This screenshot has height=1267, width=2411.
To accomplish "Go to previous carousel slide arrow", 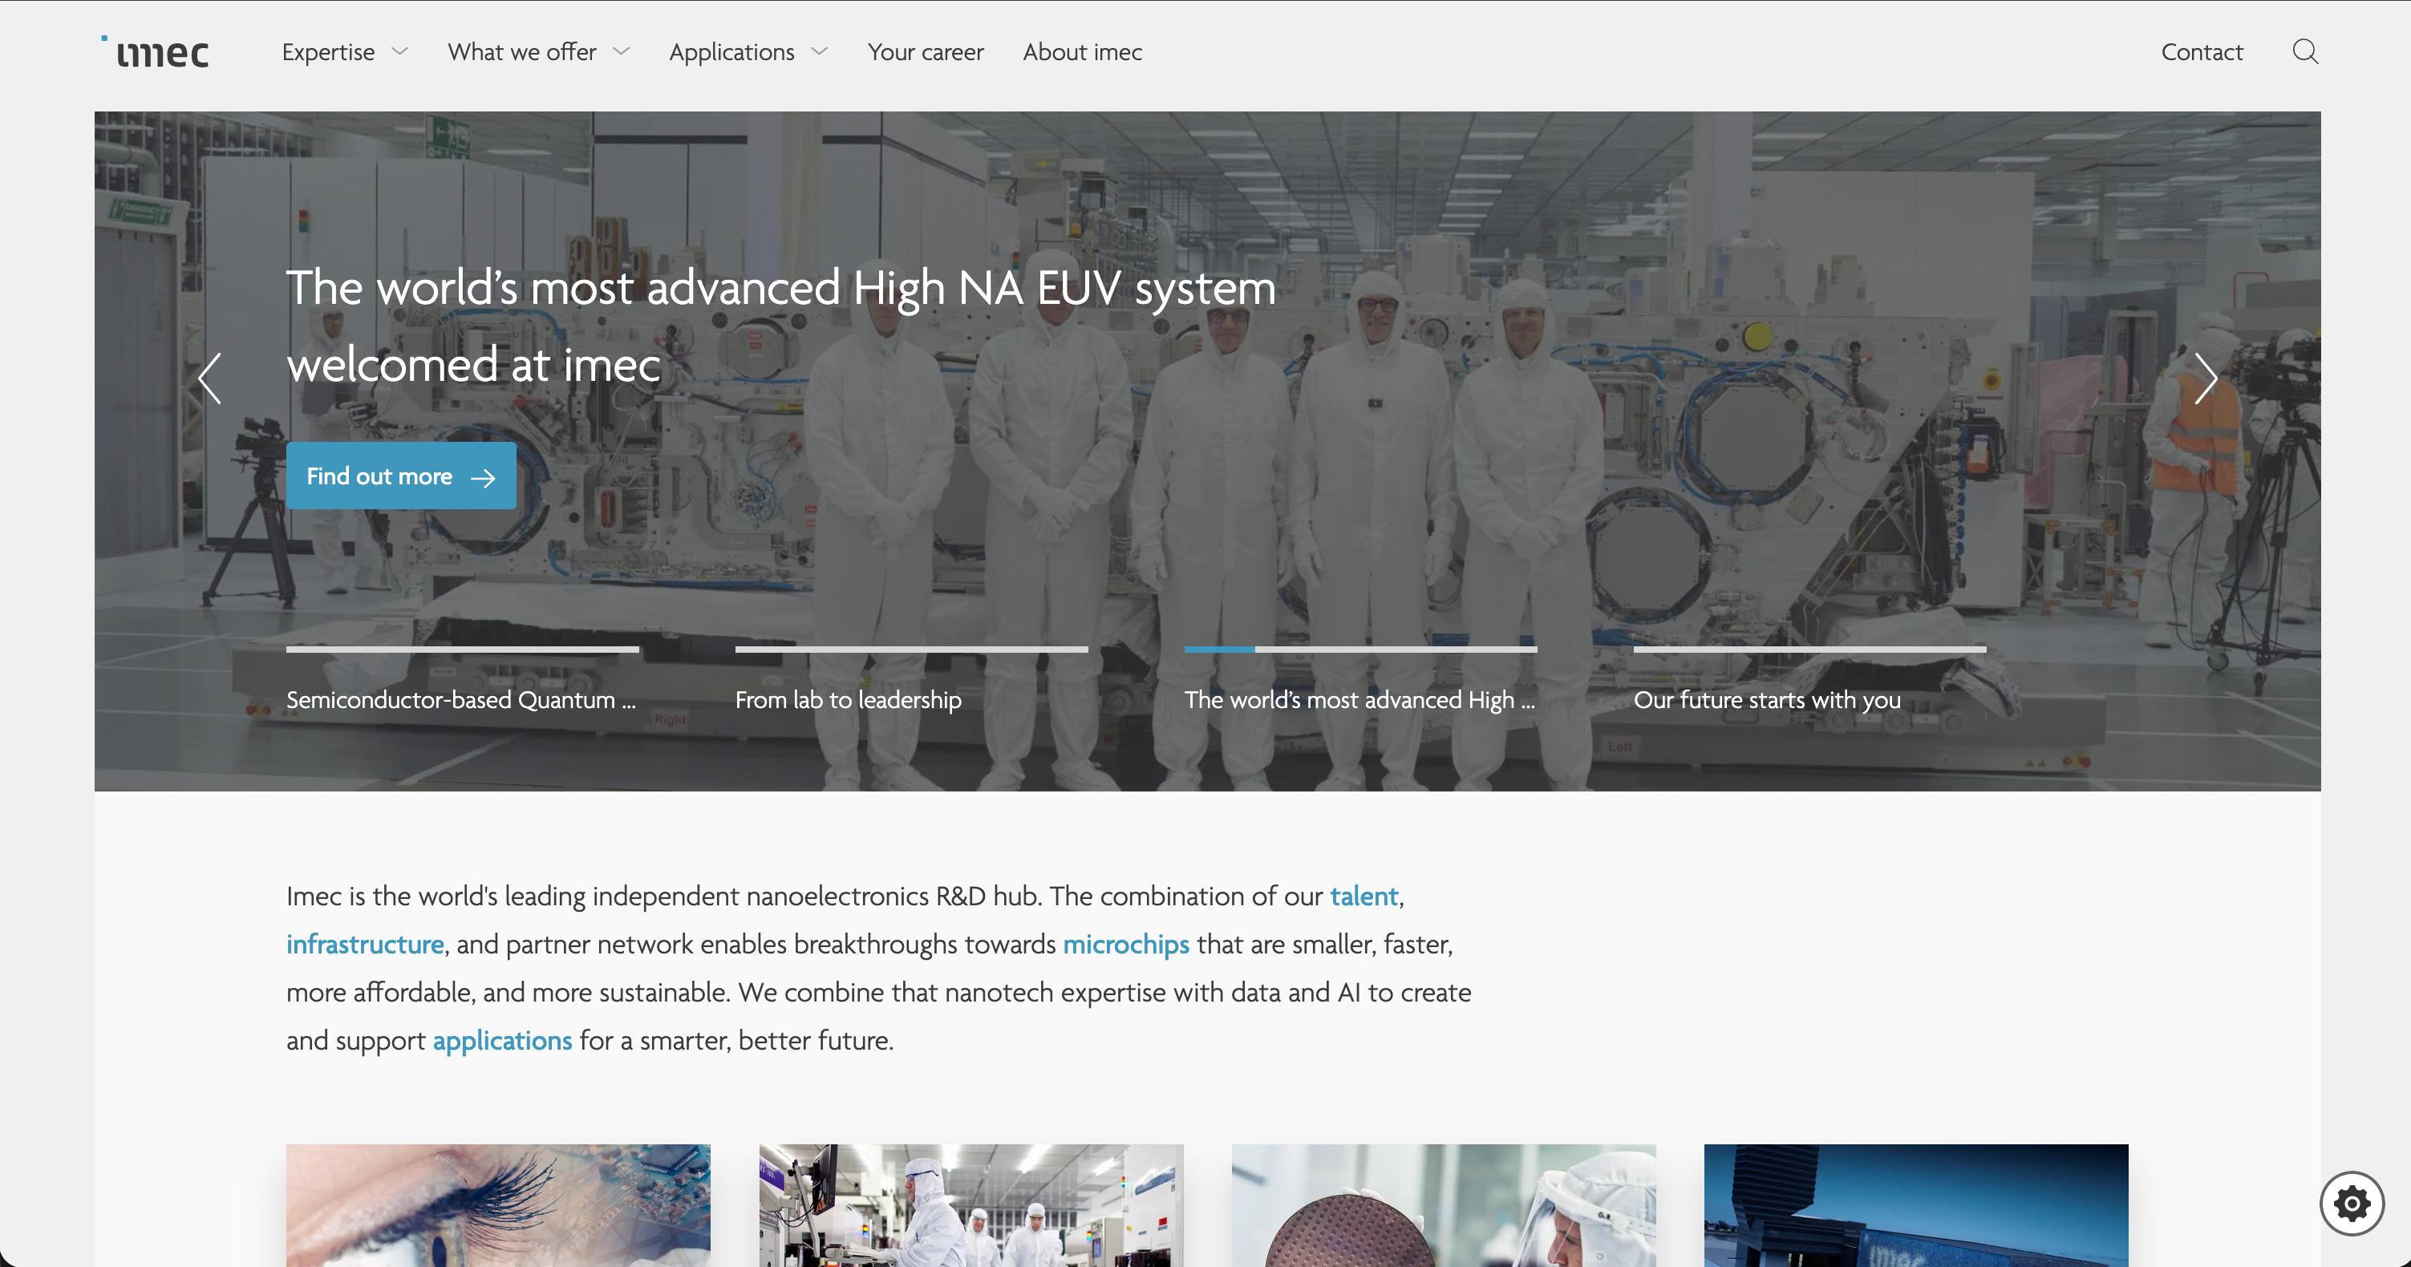I will (x=211, y=378).
